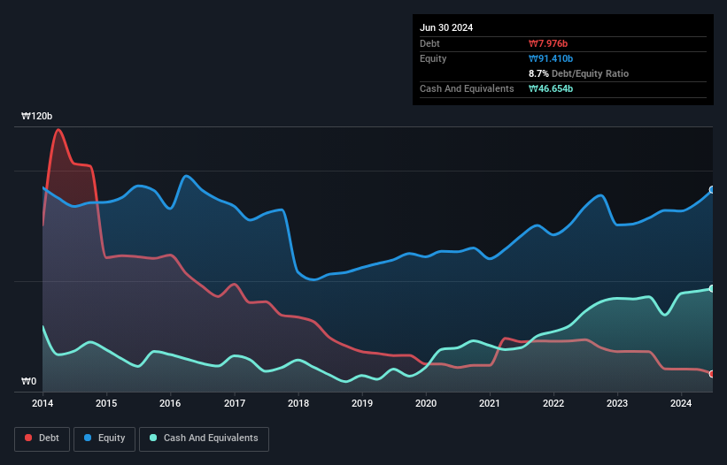The width and height of the screenshot is (727, 465).
Task: Toggle the Equity series legend button
Action: pyautogui.click(x=104, y=438)
